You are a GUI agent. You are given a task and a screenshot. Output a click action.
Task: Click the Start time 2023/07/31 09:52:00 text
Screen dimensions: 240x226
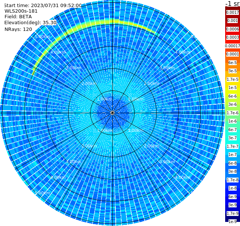(x=43, y=5)
